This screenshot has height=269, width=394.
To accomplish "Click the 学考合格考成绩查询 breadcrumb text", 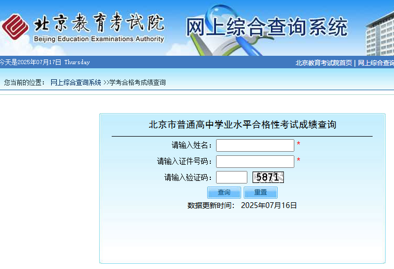I will (x=137, y=82).
